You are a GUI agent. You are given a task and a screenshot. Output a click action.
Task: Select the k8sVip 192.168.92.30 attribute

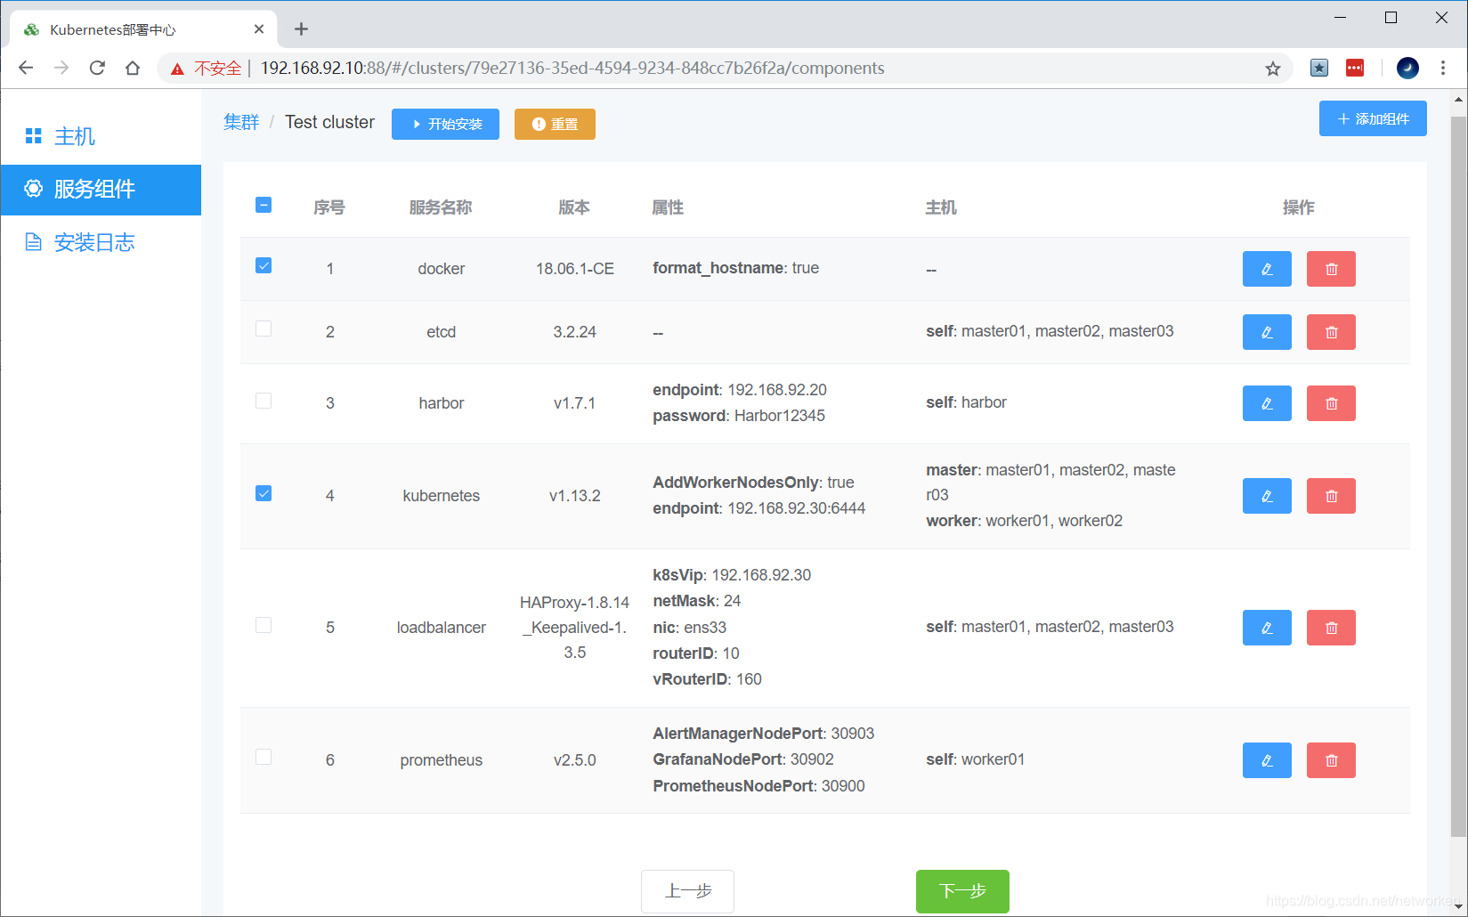click(732, 575)
